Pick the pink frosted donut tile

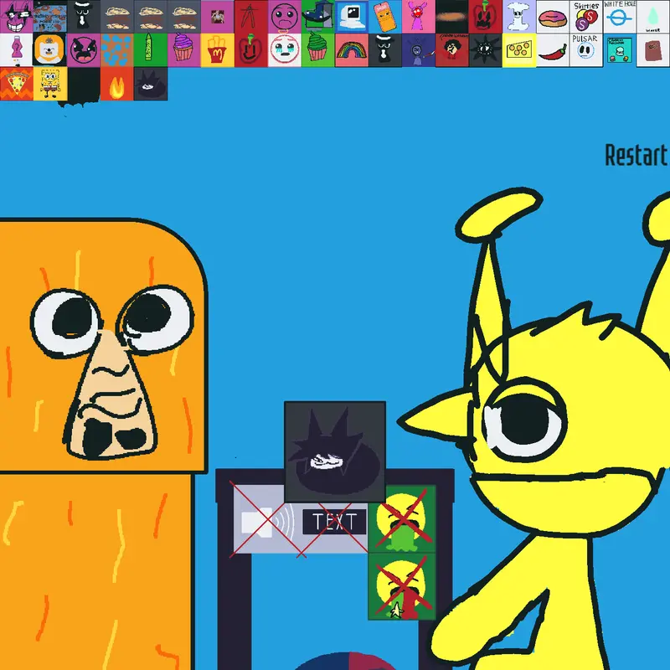553,16
